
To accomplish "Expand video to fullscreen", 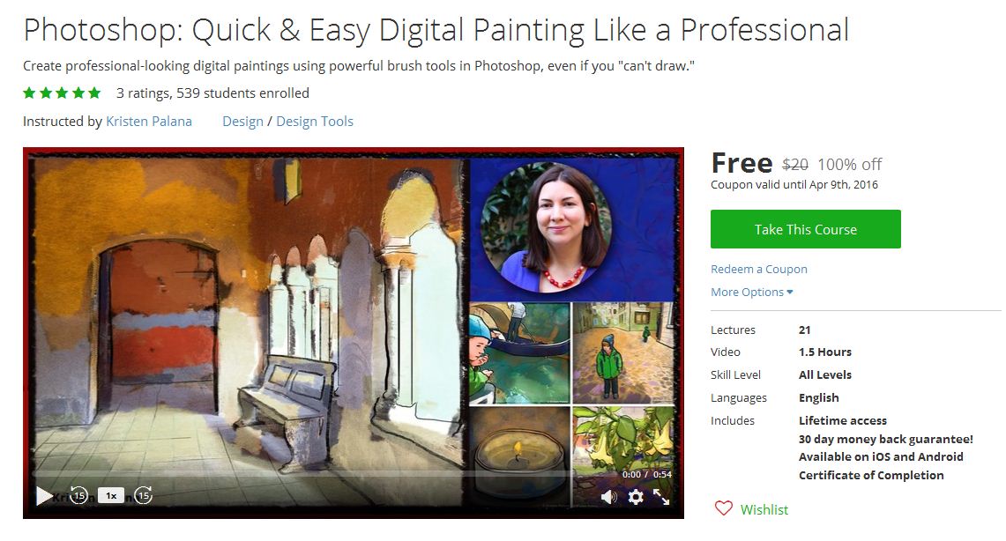I will click(x=661, y=497).
